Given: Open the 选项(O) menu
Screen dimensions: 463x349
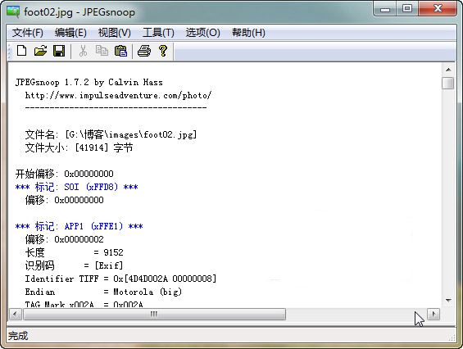Looking at the screenshot, I should point(203,33).
